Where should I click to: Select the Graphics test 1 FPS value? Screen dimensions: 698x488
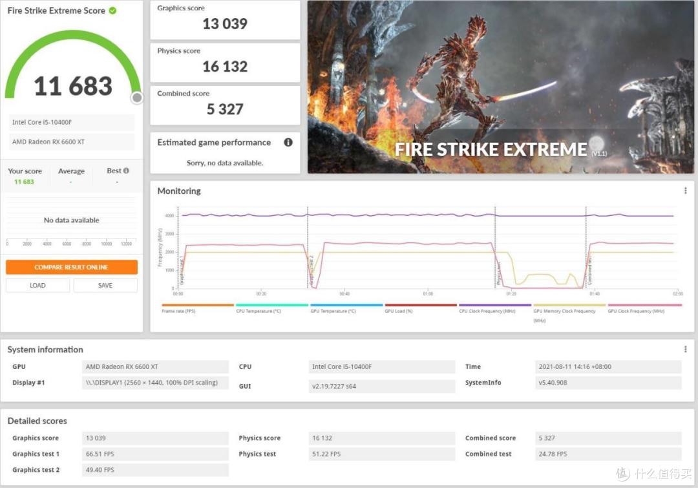154,453
